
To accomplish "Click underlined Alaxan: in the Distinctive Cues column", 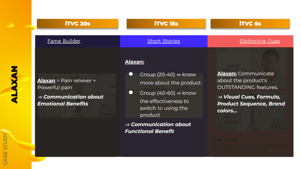I will pos(227,74).
